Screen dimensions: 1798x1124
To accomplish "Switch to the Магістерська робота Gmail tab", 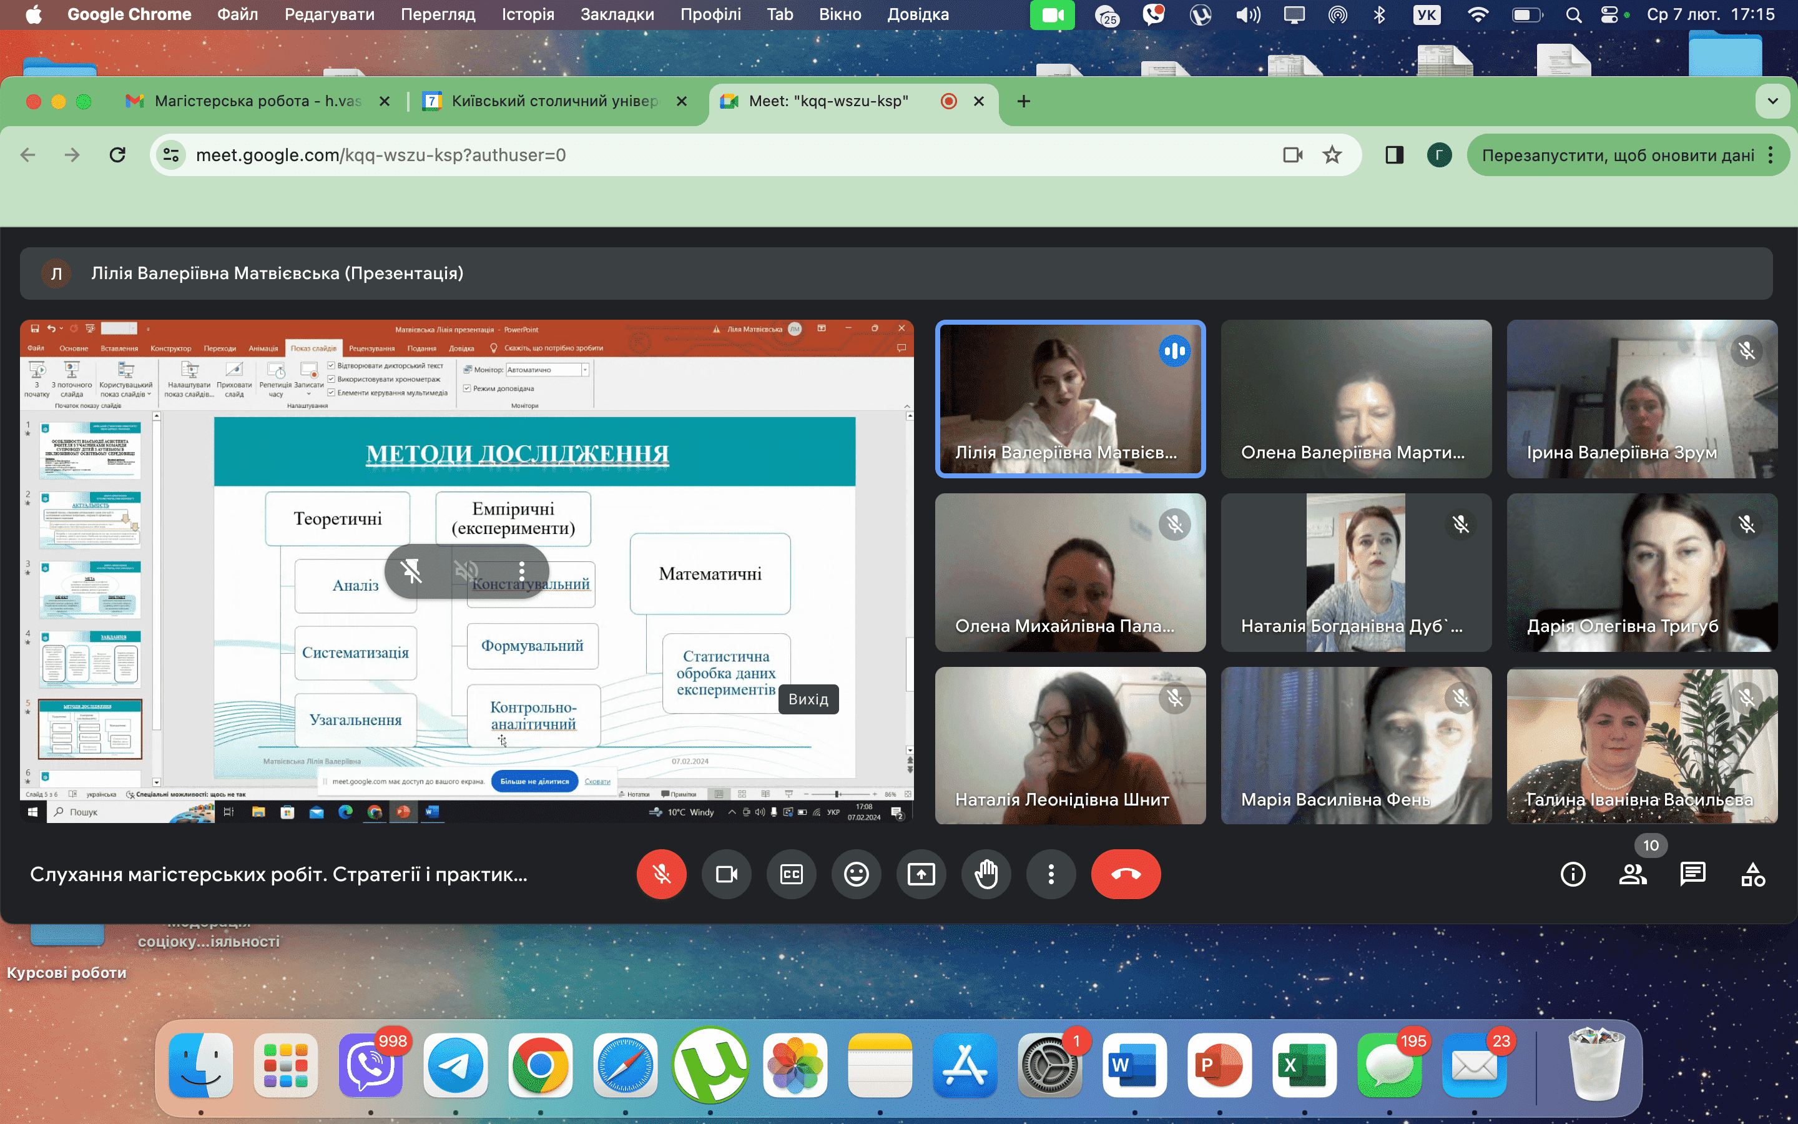I will [257, 101].
